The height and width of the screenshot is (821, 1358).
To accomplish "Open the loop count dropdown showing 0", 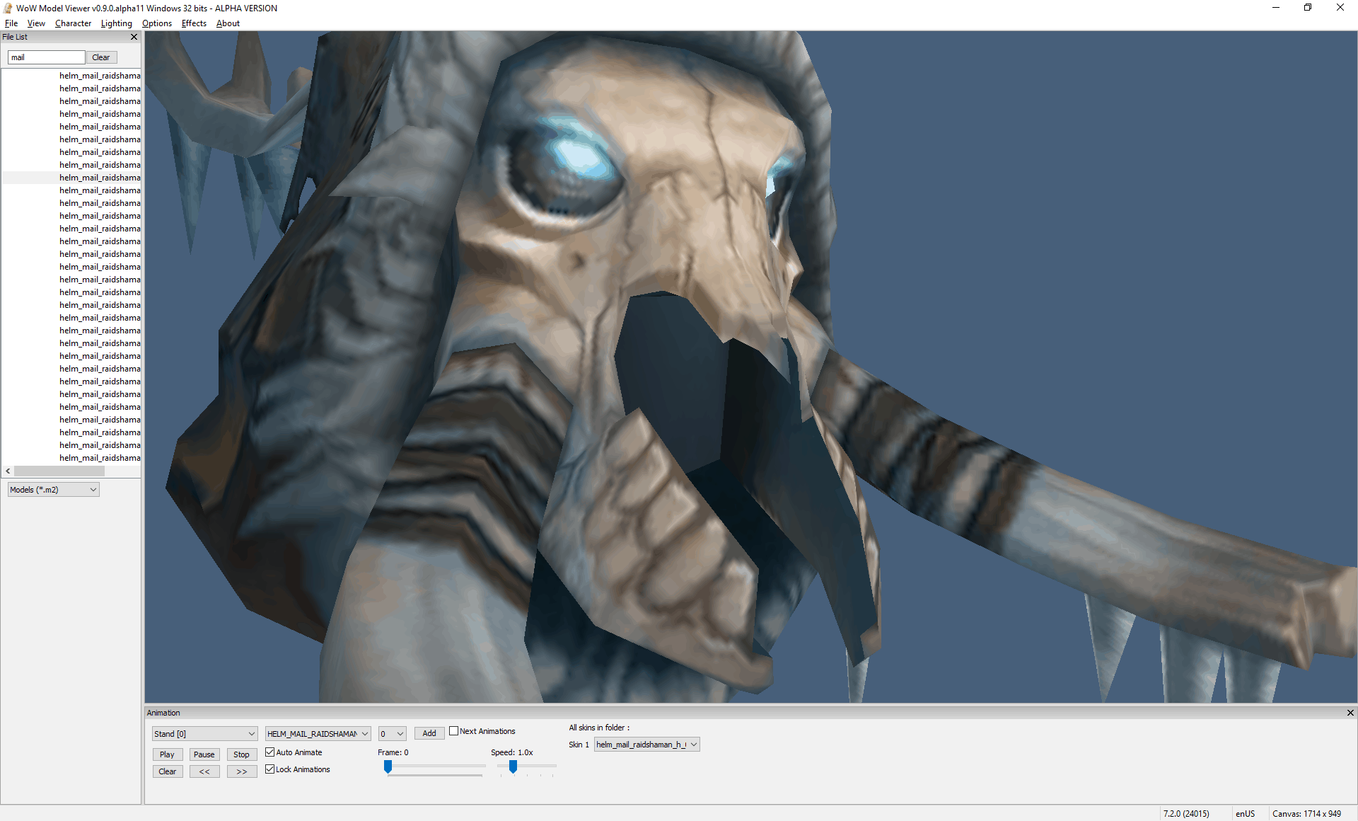I will [393, 734].
